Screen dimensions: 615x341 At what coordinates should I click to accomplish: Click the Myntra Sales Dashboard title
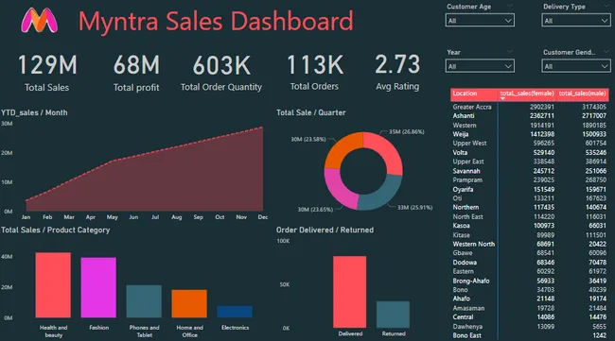216,21
